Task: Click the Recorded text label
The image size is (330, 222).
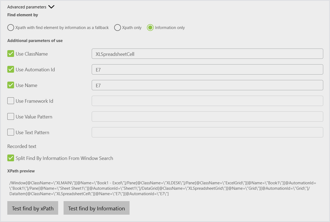Action: click(x=22, y=146)
